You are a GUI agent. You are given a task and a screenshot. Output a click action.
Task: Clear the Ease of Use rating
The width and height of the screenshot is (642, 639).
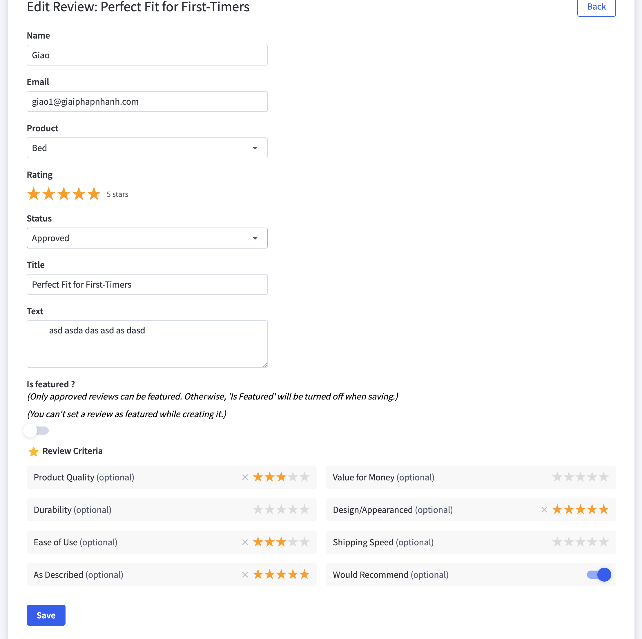click(x=245, y=542)
